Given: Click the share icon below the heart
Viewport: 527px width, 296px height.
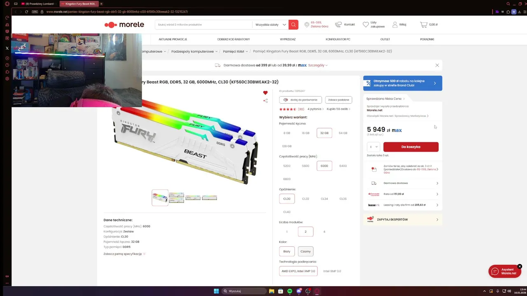Looking at the screenshot, I should pyautogui.click(x=265, y=101).
